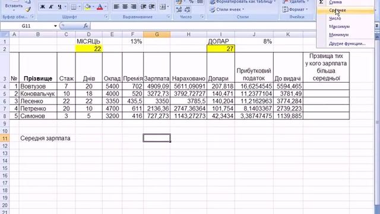Align cell text to the right
The width and height of the screenshot is (380, 214).
coord(133,7)
